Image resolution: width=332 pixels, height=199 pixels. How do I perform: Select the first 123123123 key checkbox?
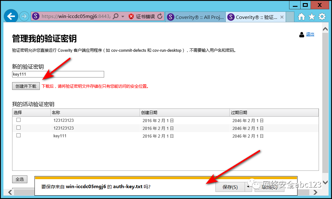pyautogui.click(x=18, y=120)
